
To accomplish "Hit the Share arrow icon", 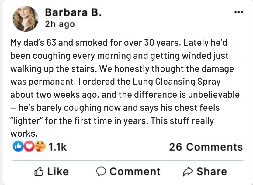I will click(188, 172).
